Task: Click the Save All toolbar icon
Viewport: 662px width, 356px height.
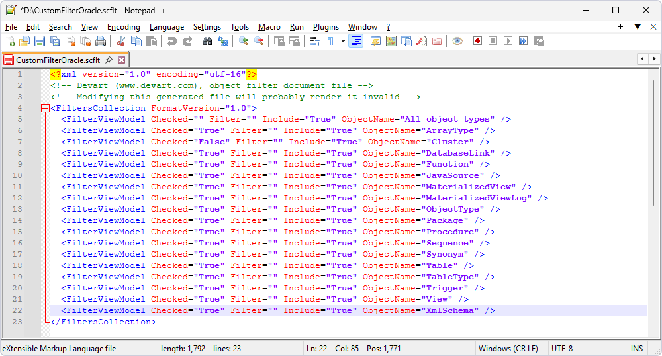Action: 55,41
